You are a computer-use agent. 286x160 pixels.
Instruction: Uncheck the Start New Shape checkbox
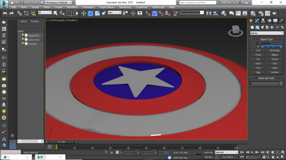pyautogui.click(x=258, y=47)
